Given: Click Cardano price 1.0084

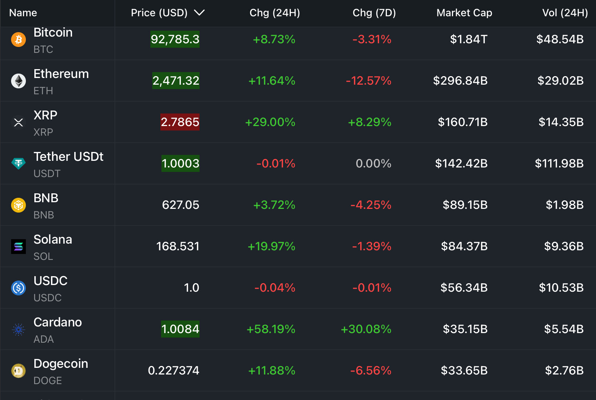Looking at the screenshot, I should 180,329.
